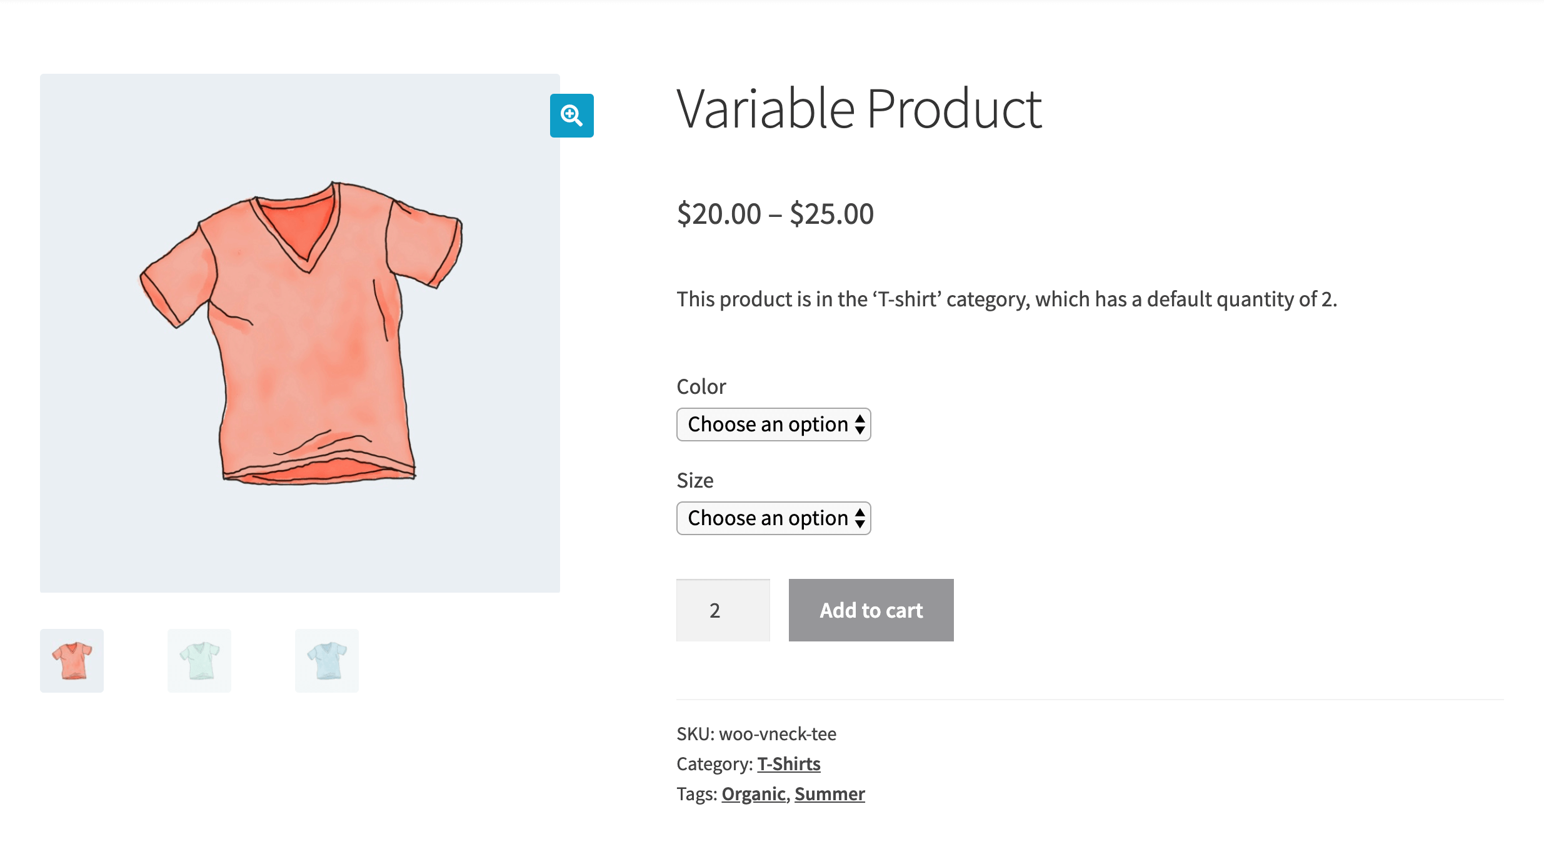Screen dimensions: 1544x864
Task: Click the SKU woo-vneck-tee text
Action: pos(757,734)
